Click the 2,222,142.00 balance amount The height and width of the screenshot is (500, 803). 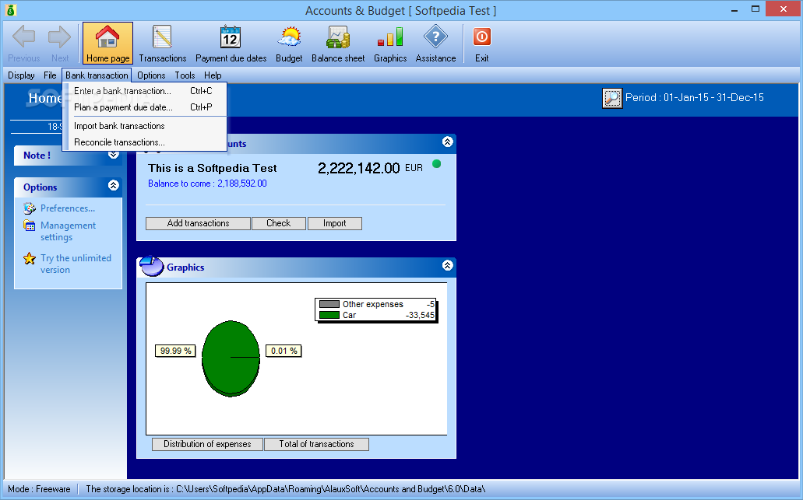358,168
